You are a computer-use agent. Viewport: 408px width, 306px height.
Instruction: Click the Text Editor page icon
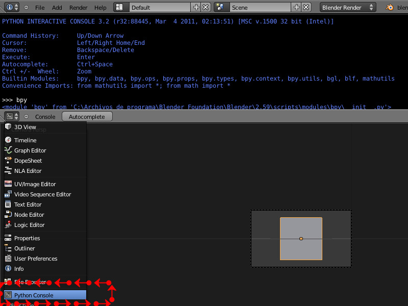(x=8, y=204)
